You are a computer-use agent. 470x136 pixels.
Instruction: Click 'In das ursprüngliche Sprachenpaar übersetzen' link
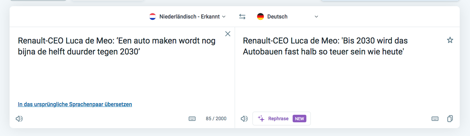point(75,104)
